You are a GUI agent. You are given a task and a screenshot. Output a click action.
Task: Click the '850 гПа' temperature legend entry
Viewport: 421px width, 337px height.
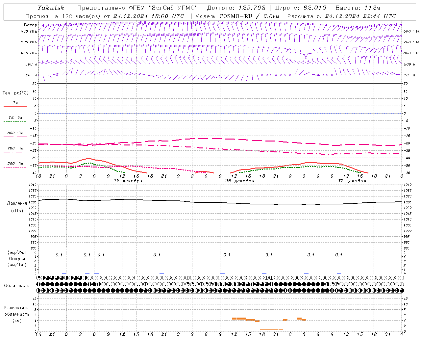point(15,133)
